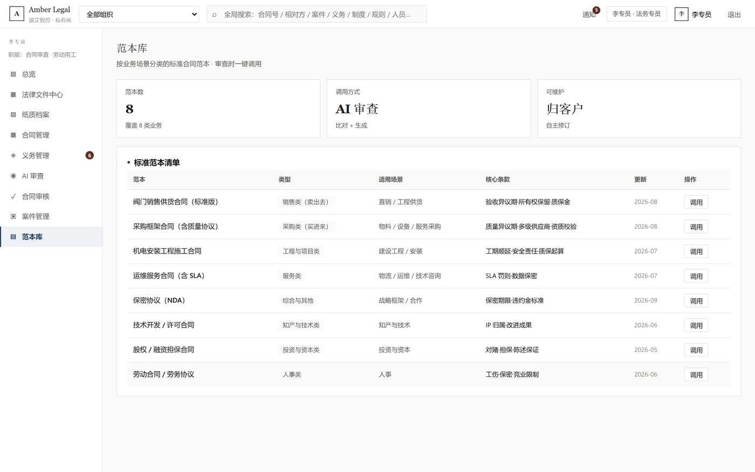Click the 可维护 归客户 card

(639, 108)
